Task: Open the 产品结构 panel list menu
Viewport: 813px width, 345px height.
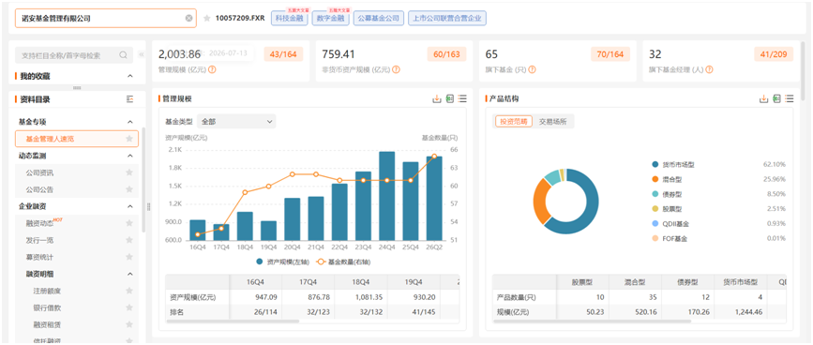Action: coord(790,98)
